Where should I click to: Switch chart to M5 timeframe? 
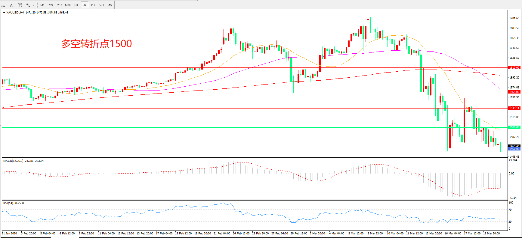(x=51, y=5)
